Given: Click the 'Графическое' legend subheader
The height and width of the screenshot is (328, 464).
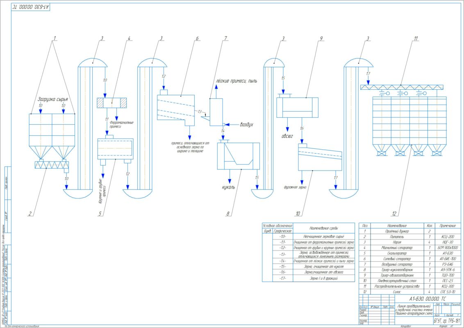Looking at the screenshot, I should click(x=283, y=231).
